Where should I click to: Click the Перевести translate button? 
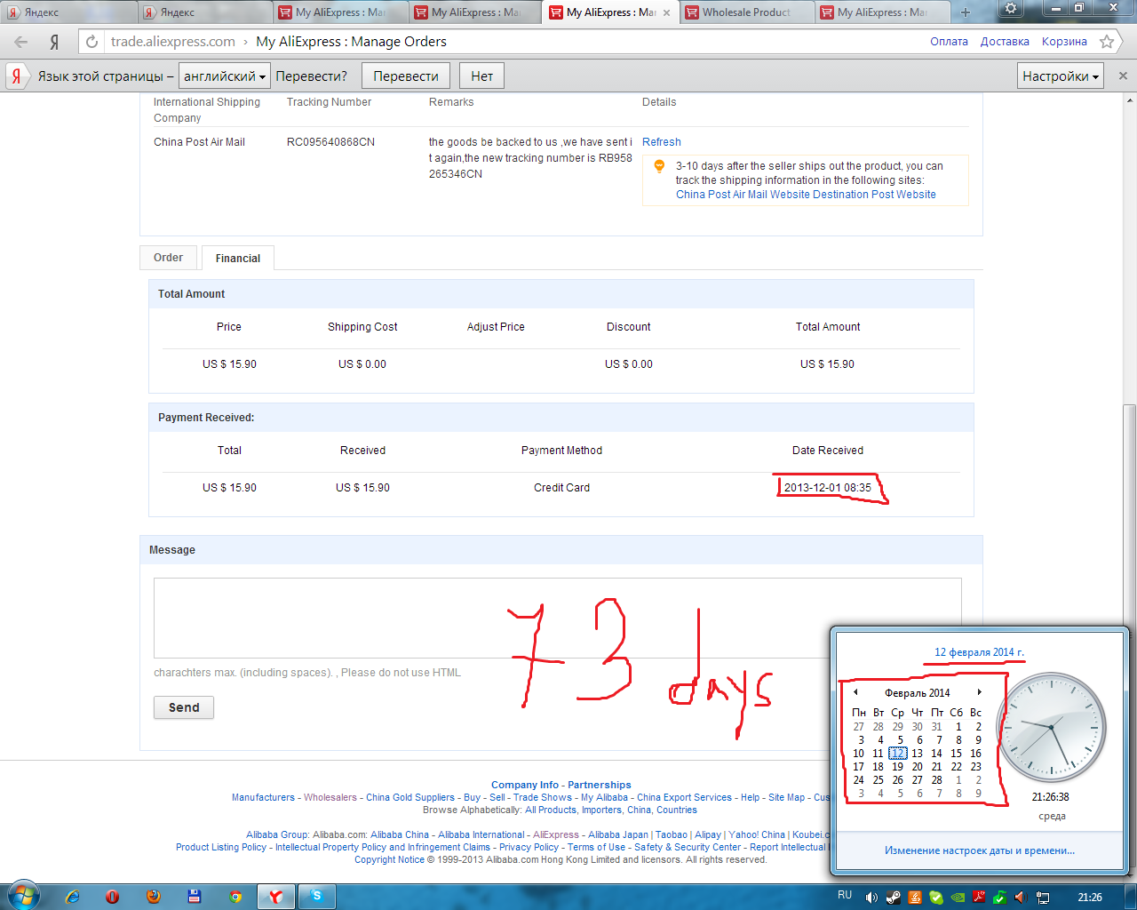click(406, 76)
